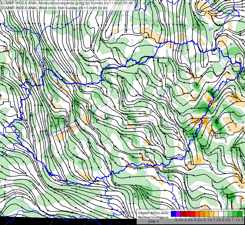Click the legend text 'ECMWF-INDEX-ANAL'
The height and width of the screenshot is (225, 245).
[x=153, y=213]
